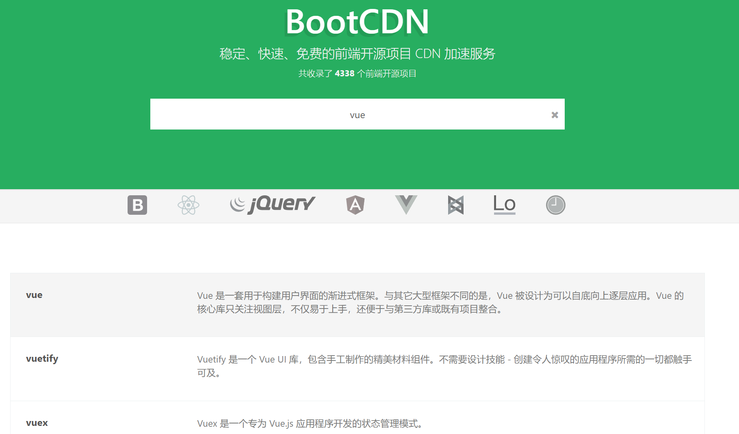The image size is (739, 434).
Task: Select the vuex description starting 'Vuex 是一个专为'
Action: [311, 424]
